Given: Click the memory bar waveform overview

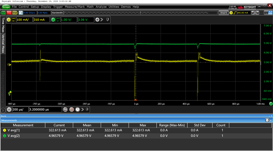Looking at the screenshot, I should tap(141, 13).
